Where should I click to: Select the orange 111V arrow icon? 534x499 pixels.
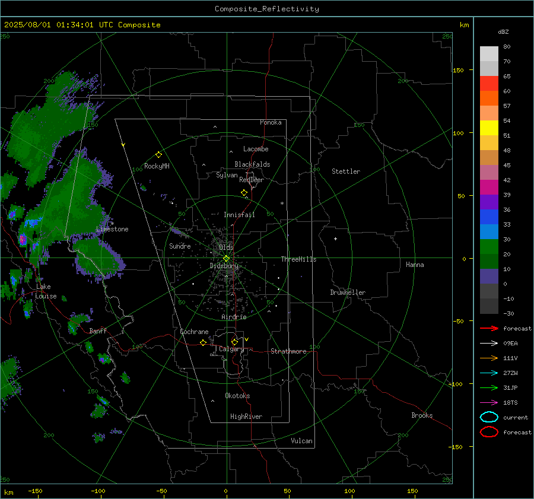[489, 358]
